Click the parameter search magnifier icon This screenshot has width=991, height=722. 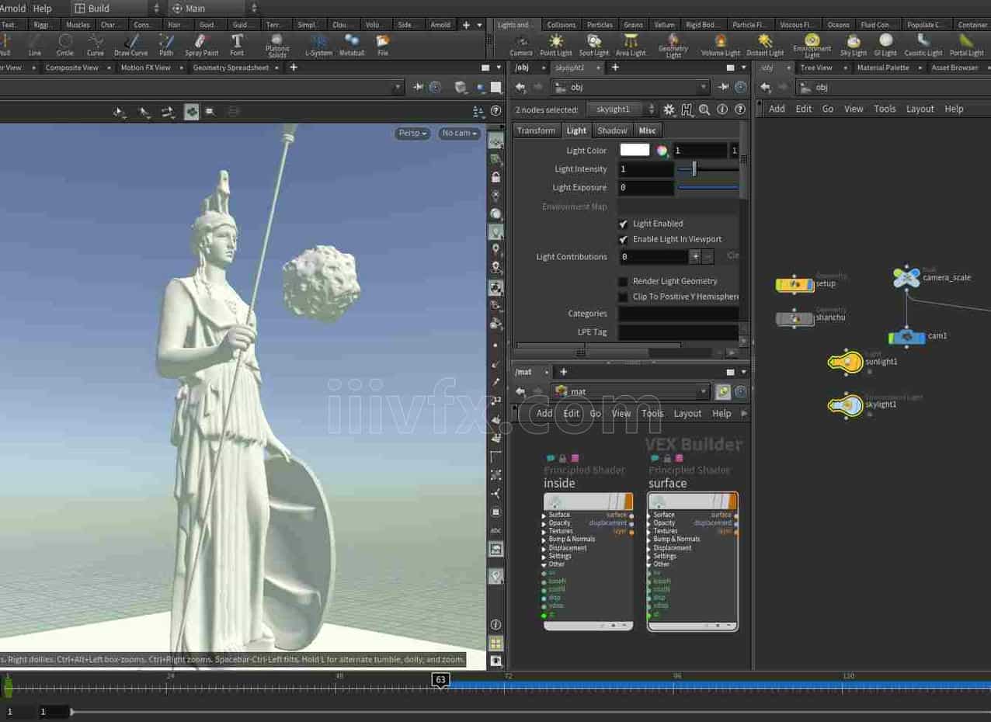[x=704, y=109]
